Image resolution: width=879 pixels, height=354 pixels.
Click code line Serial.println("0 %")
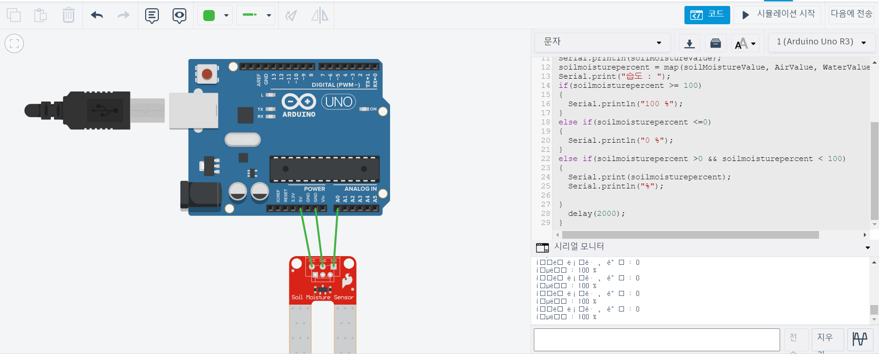pos(621,140)
